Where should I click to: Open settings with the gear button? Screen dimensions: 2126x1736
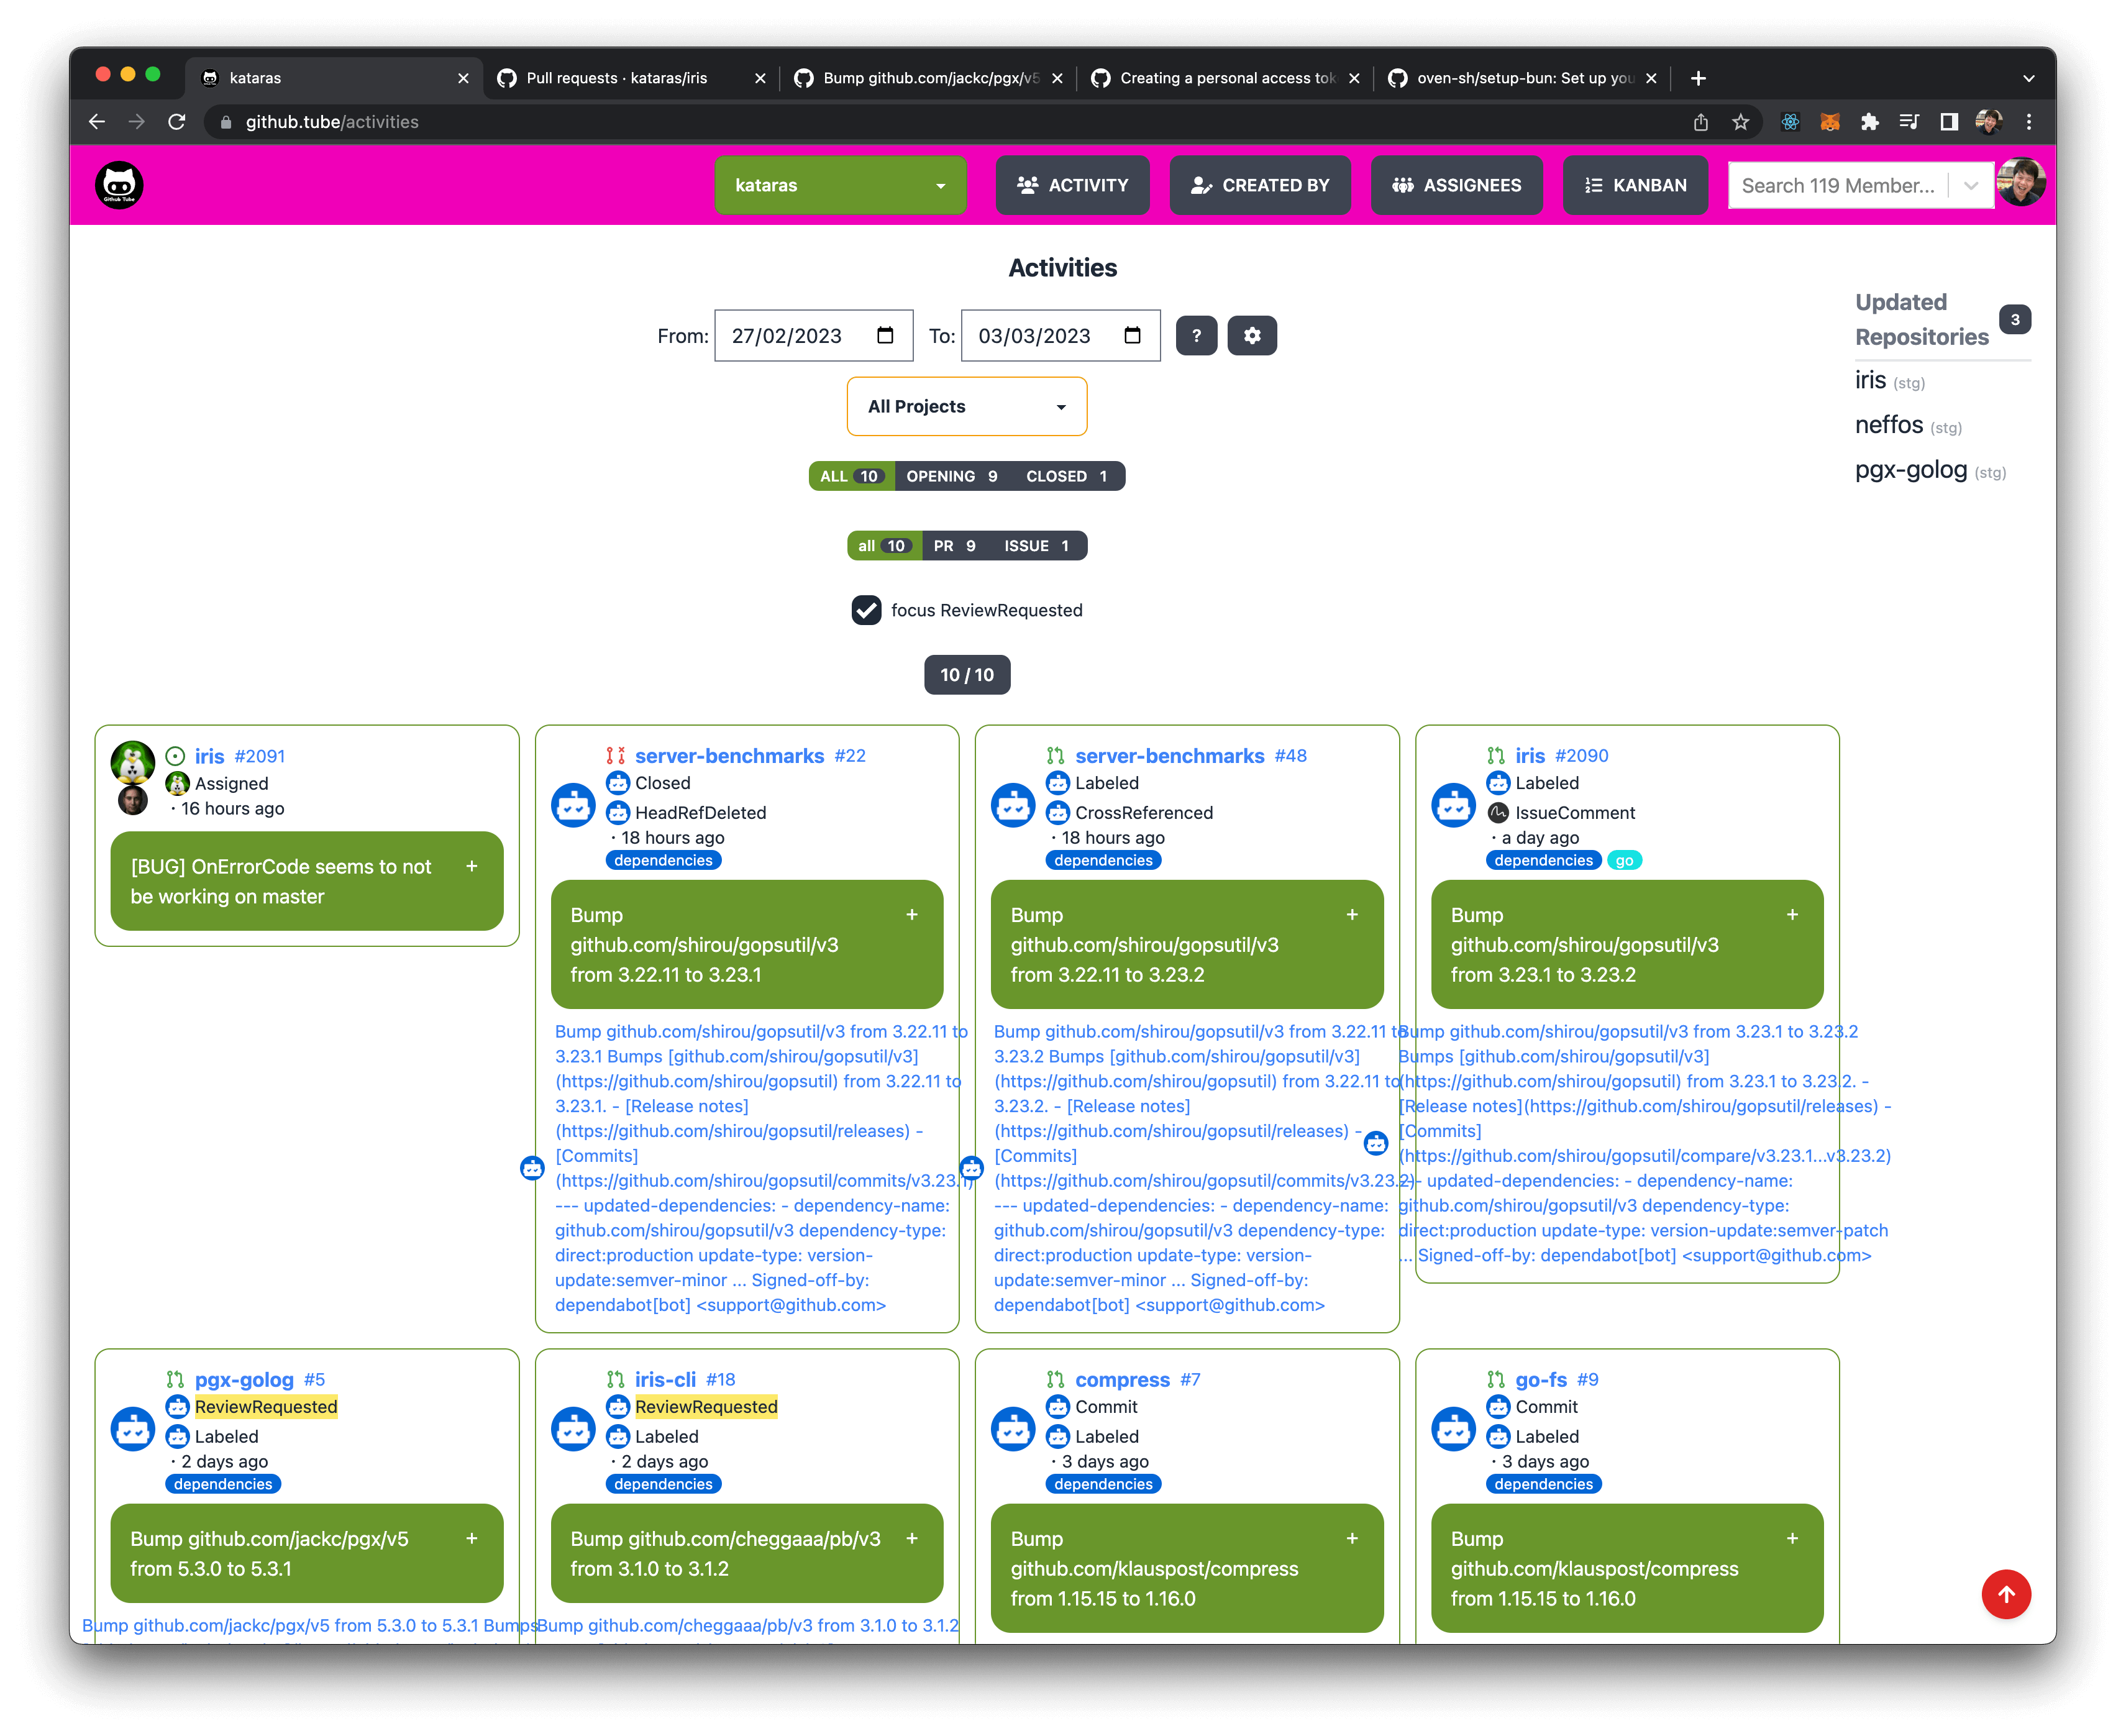(1252, 336)
